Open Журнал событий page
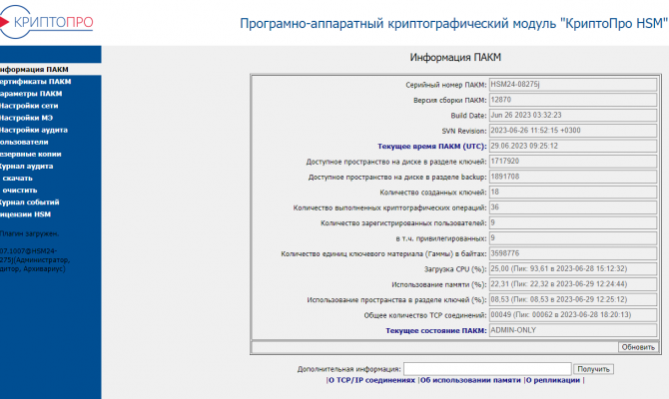669x399 pixels. (x=29, y=202)
